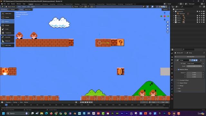The height and width of the screenshot is (116, 206).
Task: Adjust the Factor X value field
Action: coord(194,72)
